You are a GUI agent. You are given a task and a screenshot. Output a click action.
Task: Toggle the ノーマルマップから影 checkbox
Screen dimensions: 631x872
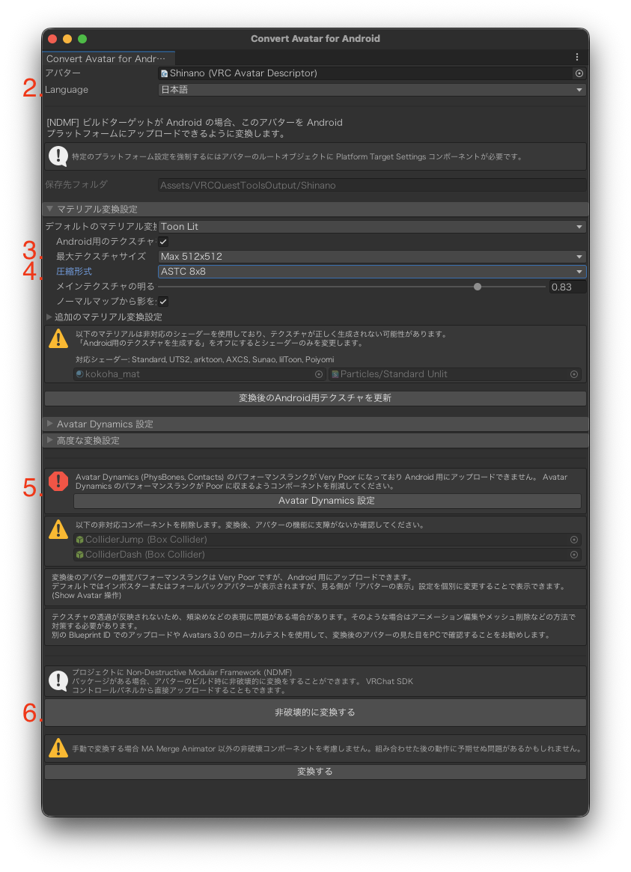[x=163, y=302]
